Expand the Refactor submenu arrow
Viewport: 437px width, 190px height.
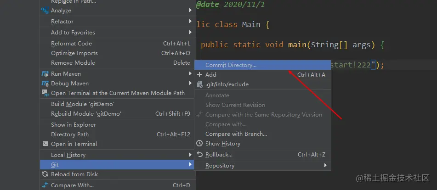click(190, 21)
